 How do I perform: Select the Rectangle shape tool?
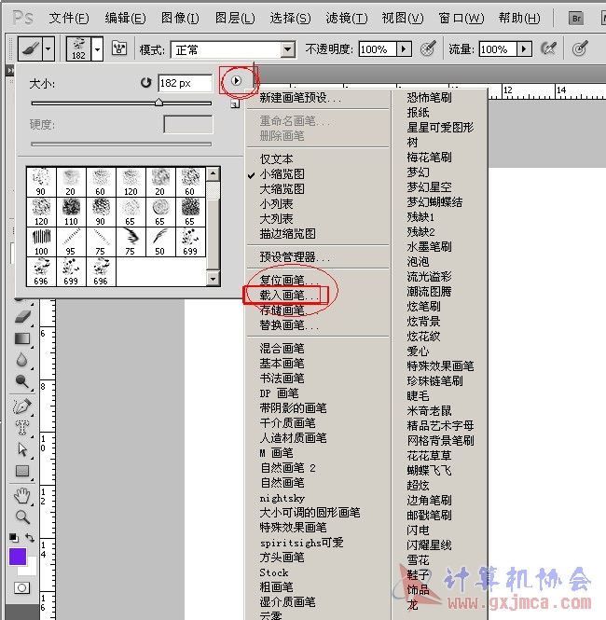pos(22,471)
